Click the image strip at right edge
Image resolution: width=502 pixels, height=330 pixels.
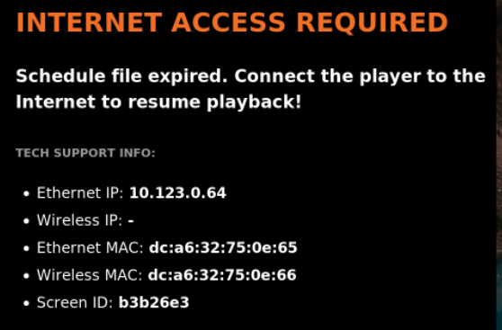[x=499, y=165]
